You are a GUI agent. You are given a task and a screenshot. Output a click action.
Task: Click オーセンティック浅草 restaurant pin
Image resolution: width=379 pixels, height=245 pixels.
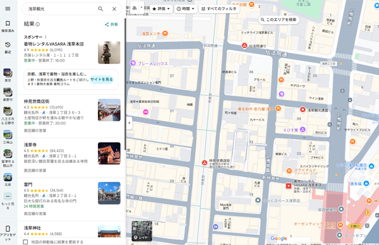pyautogui.click(x=340, y=225)
